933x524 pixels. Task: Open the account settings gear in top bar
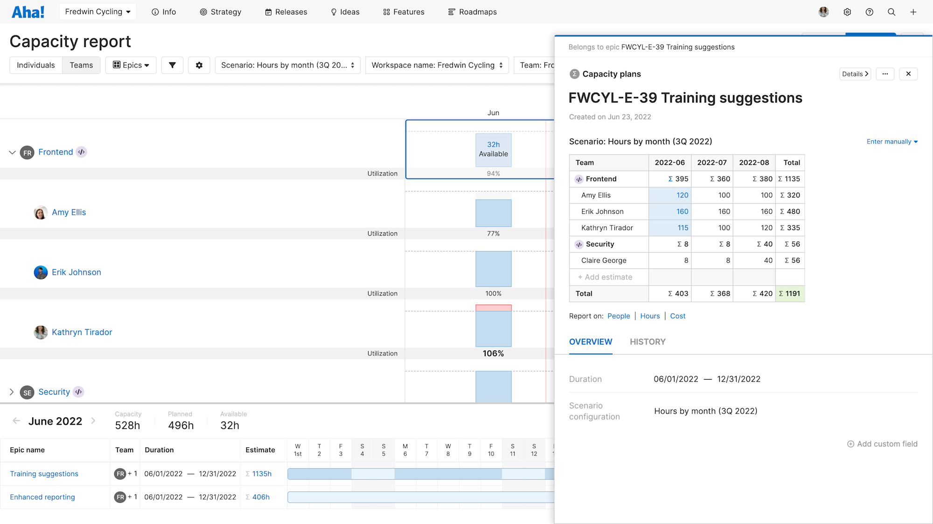pyautogui.click(x=847, y=12)
